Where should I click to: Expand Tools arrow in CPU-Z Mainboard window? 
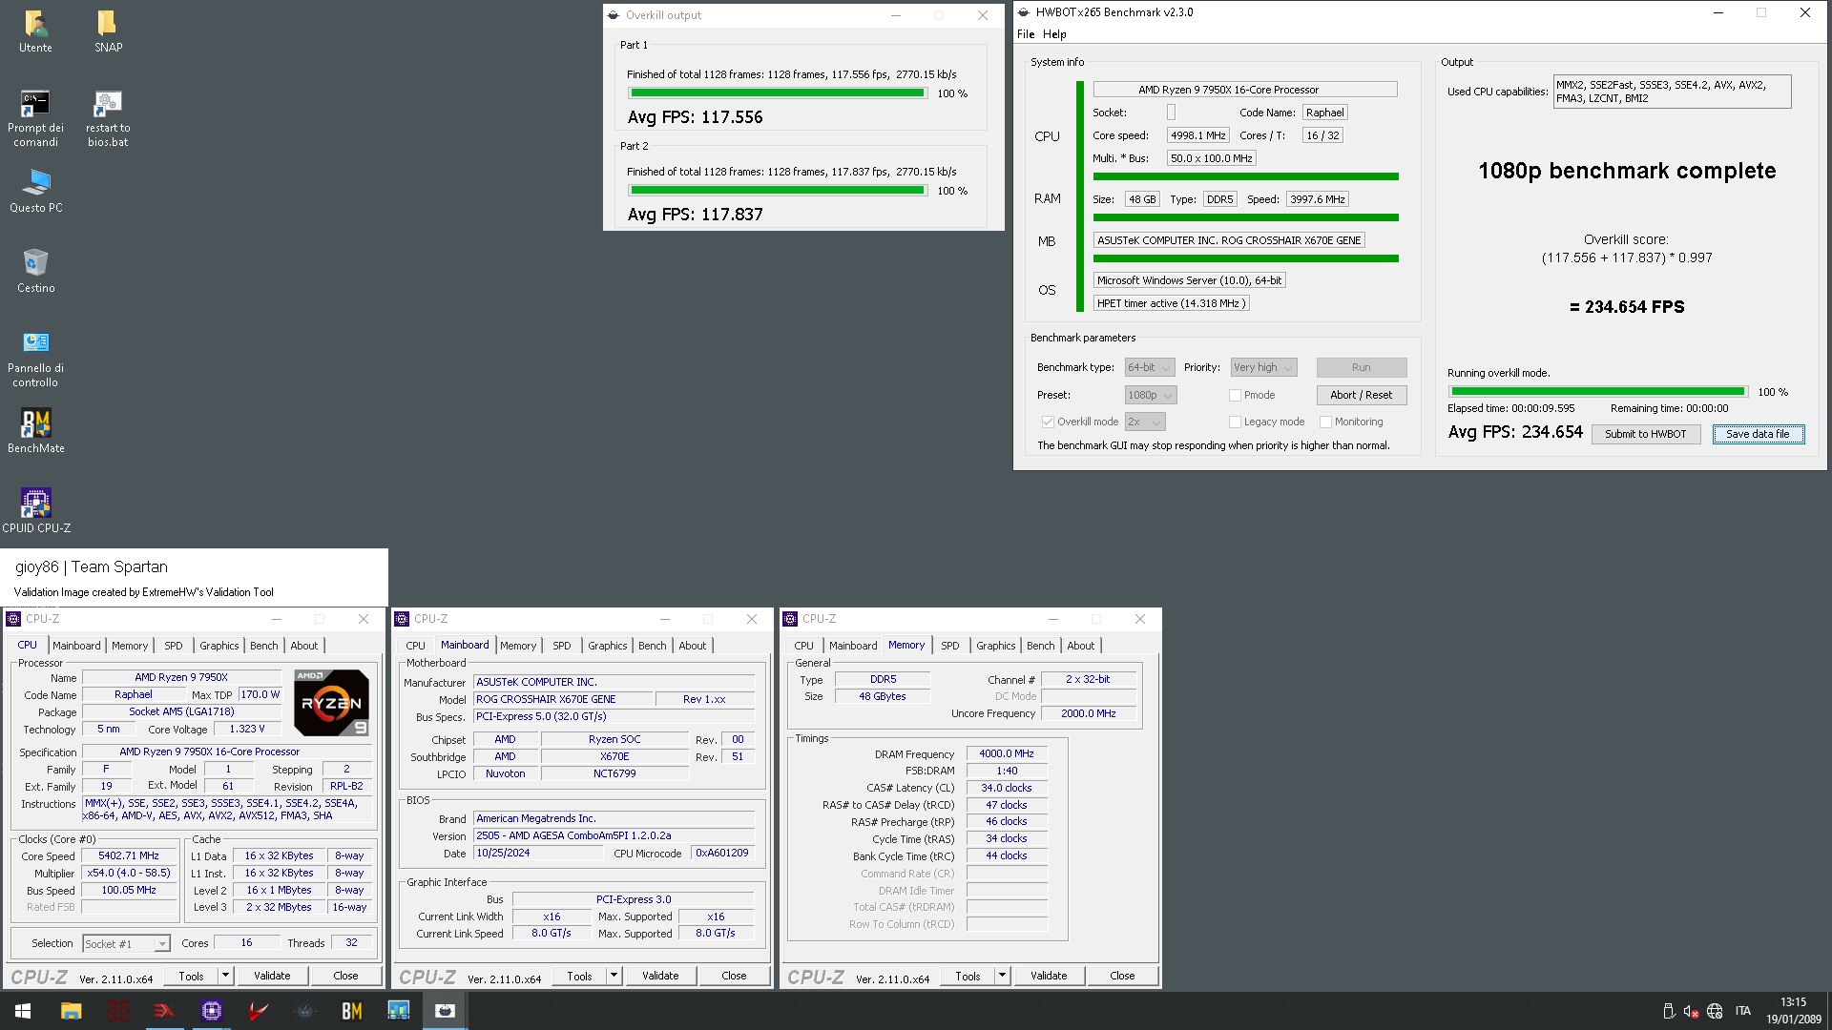pos(614,976)
